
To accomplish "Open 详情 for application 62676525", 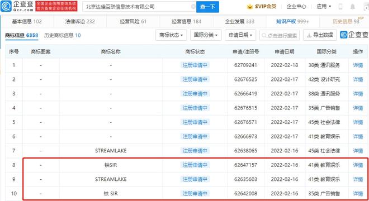I will (x=358, y=79).
